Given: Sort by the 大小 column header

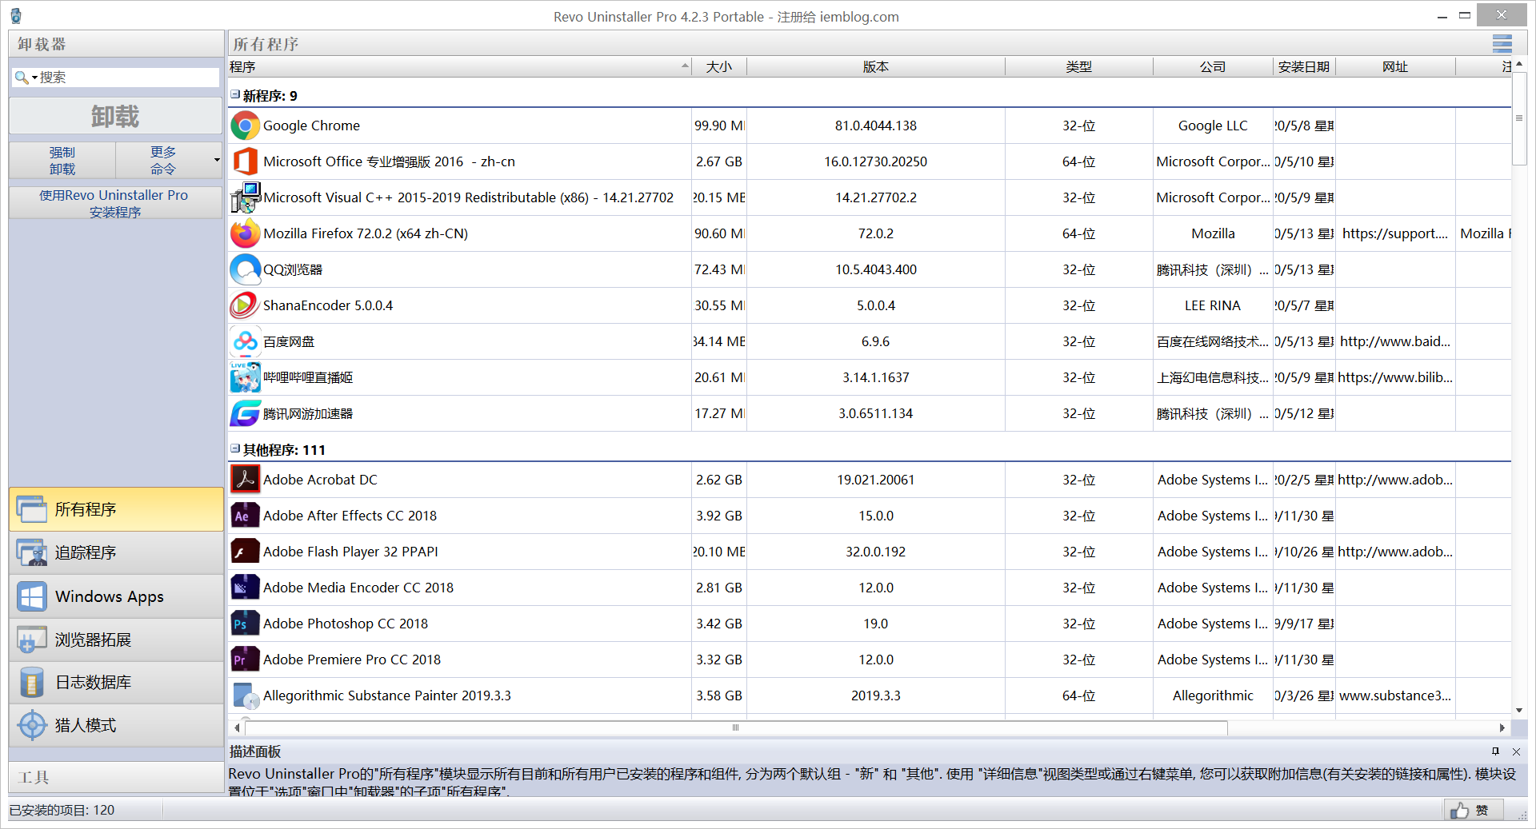Looking at the screenshot, I should tap(719, 67).
